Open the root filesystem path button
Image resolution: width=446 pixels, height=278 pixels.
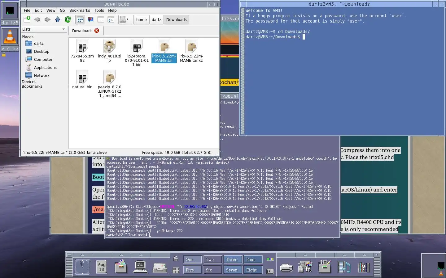click(125, 19)
